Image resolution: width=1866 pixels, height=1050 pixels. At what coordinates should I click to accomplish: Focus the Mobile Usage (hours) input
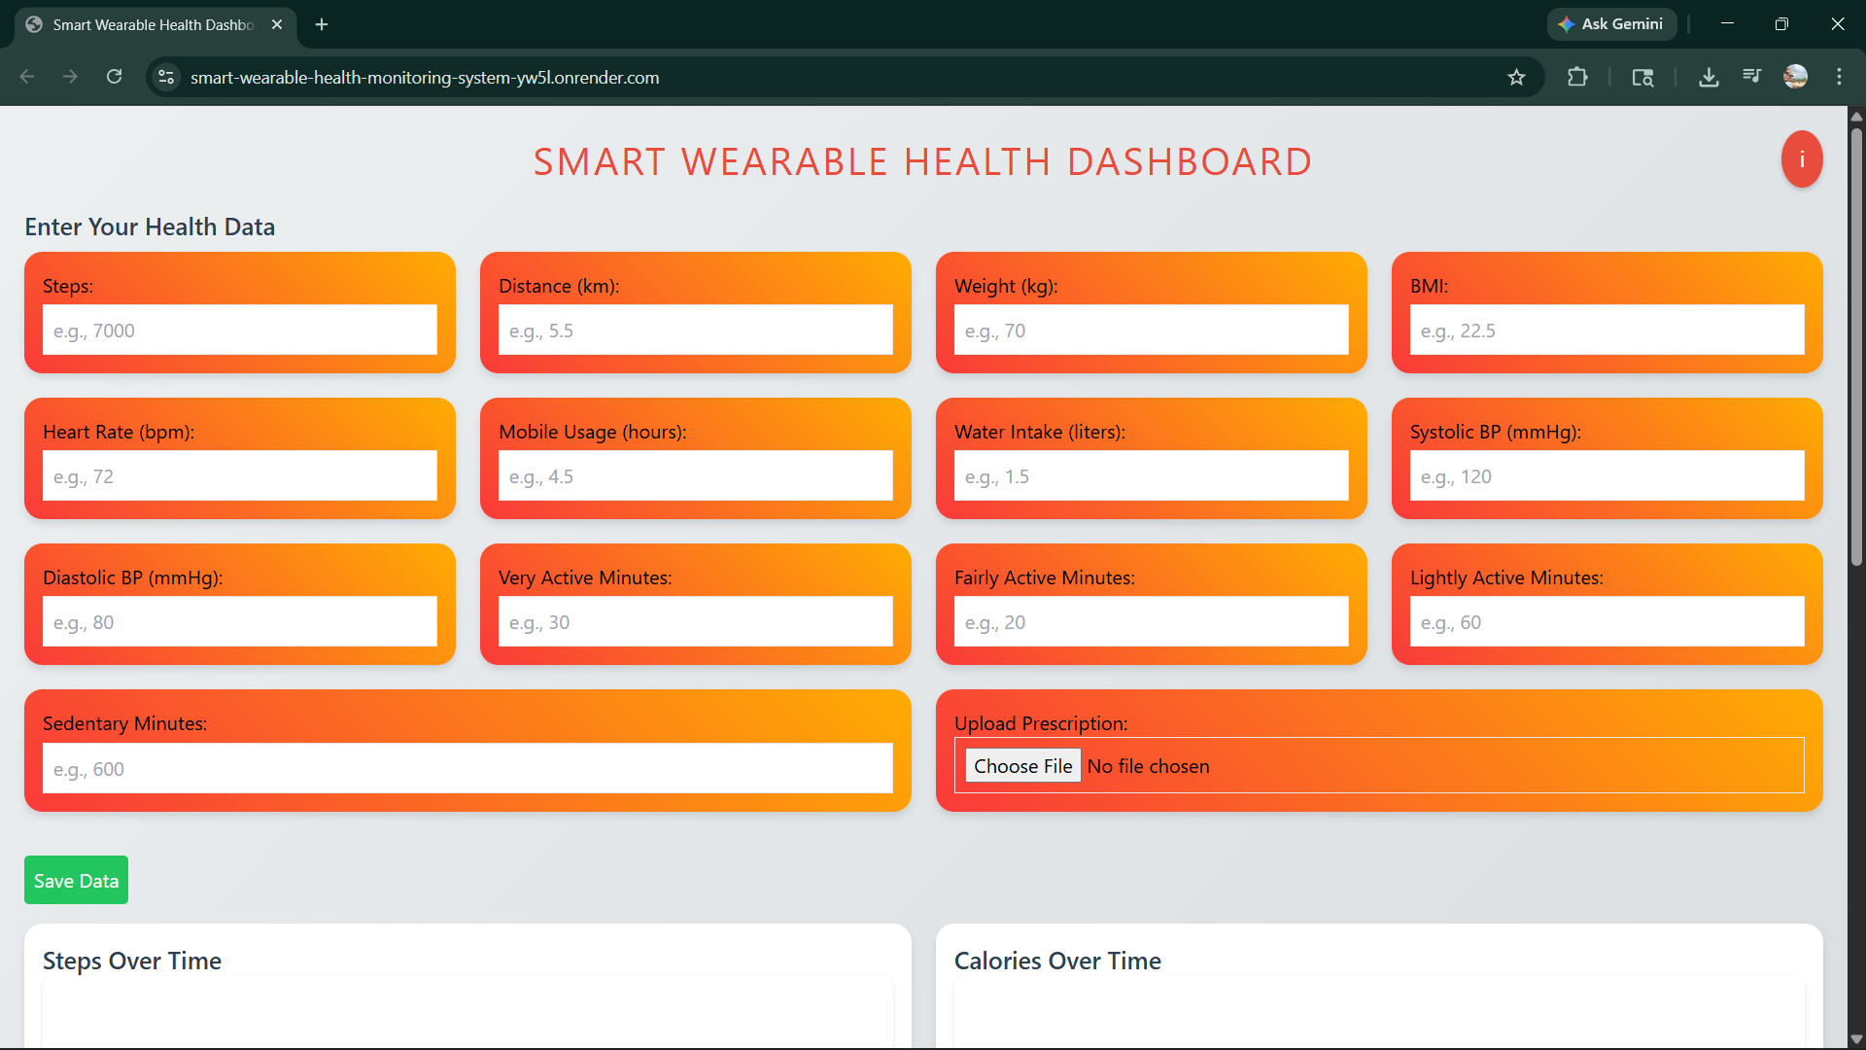tap(696, 476)
